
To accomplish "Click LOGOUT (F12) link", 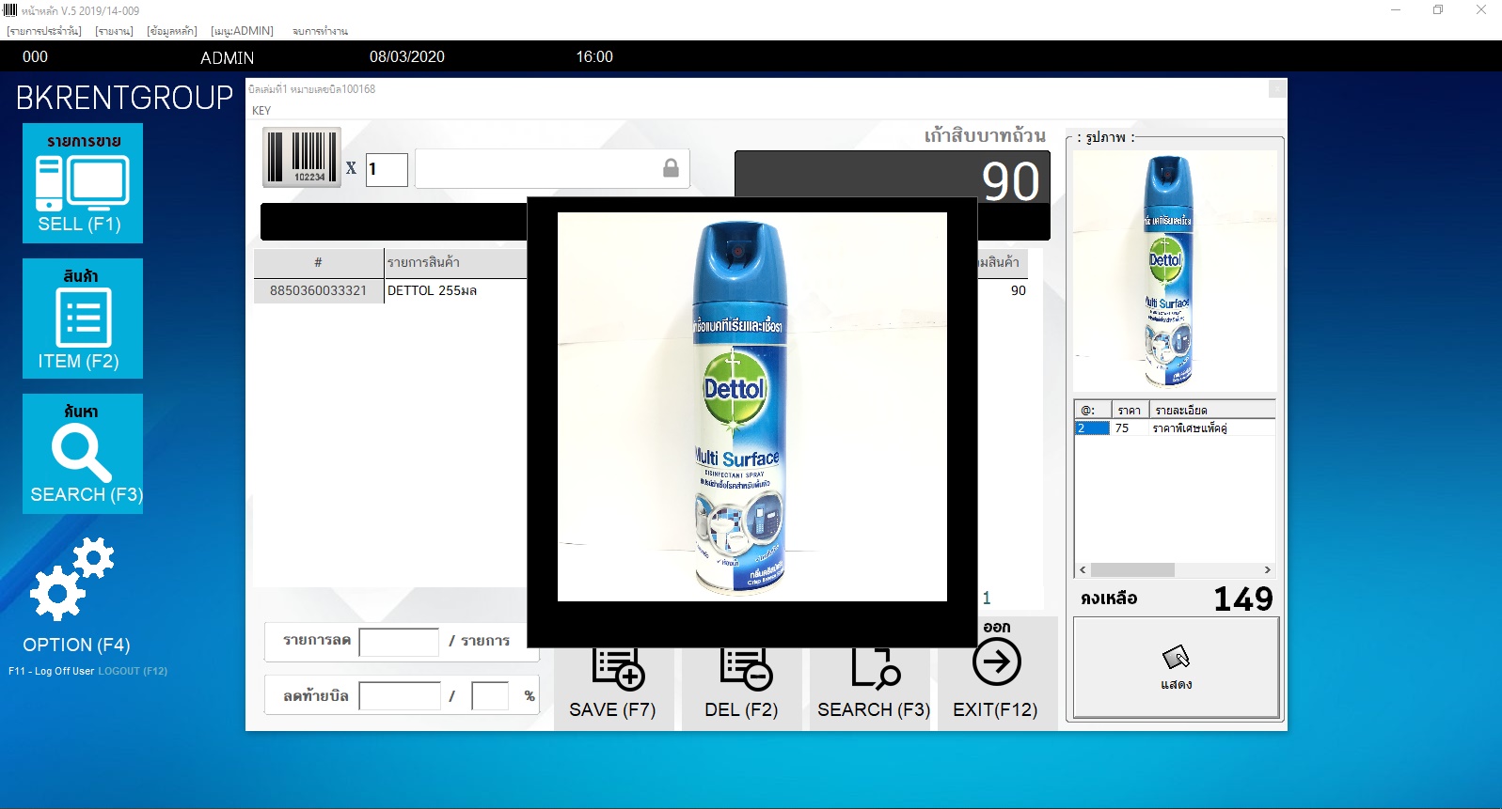I will tap(133, 671).
